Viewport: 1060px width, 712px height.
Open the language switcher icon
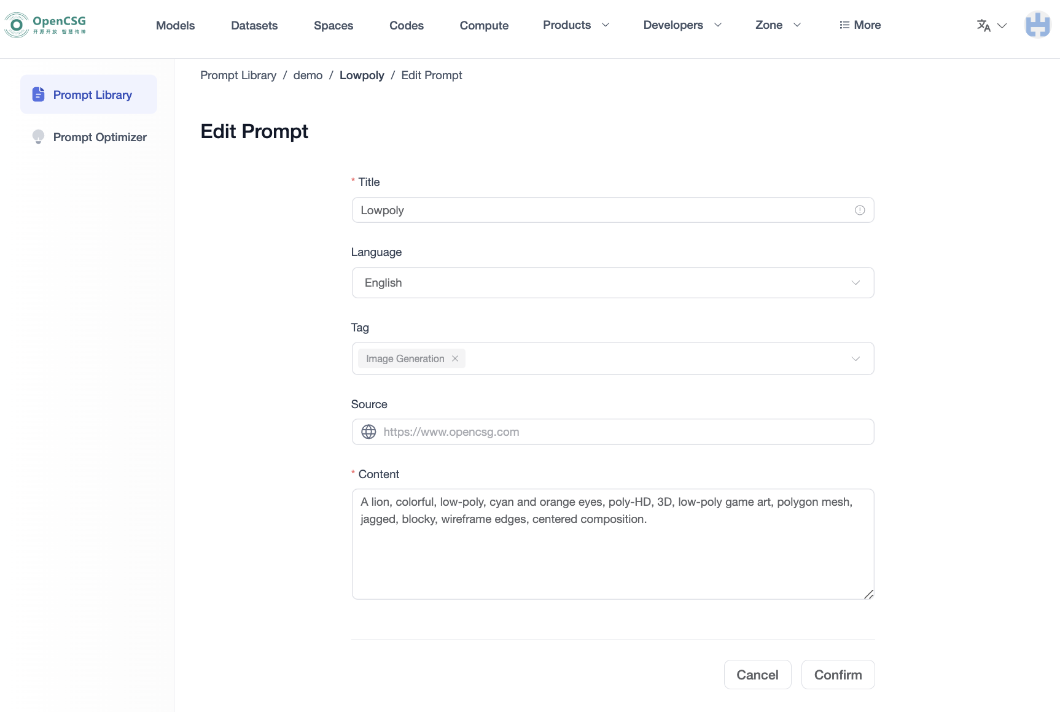pos(984,25)
